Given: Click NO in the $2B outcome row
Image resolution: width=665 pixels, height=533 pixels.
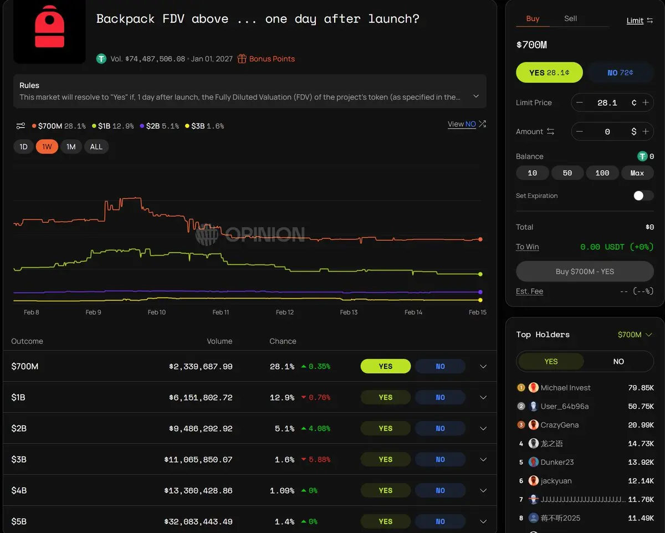Looking at the screenshot, I should pos(440,428).
